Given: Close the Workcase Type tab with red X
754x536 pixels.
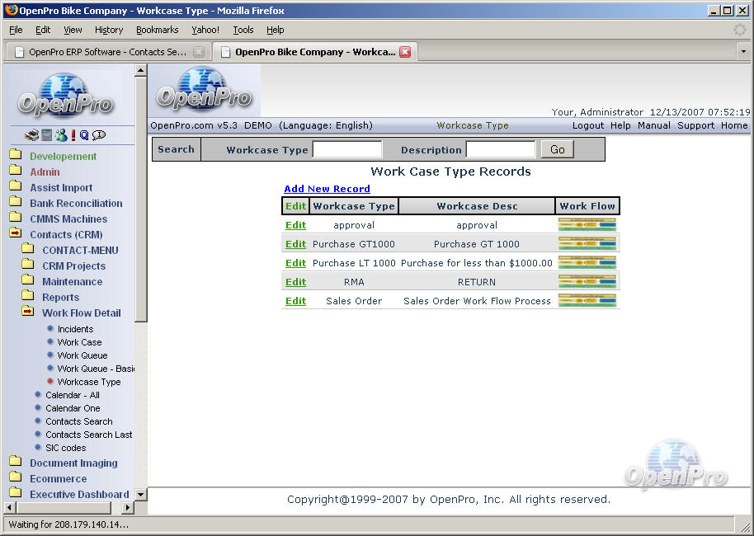Looking at the screenshot, I should pyautogui.click(x=405, y=52).
